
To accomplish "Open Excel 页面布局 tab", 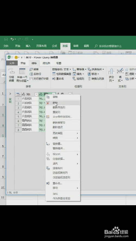I will coord(41,46).
